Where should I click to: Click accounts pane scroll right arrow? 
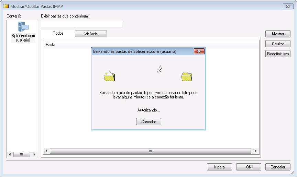[x=34, y=154]
